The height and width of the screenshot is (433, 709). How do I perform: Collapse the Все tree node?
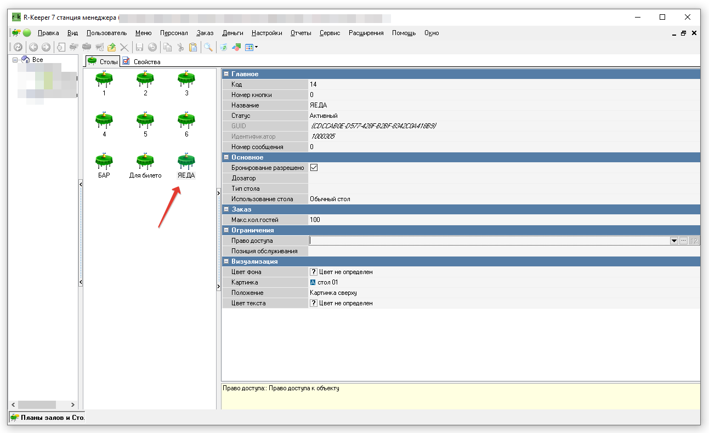(x=15, y=60)
